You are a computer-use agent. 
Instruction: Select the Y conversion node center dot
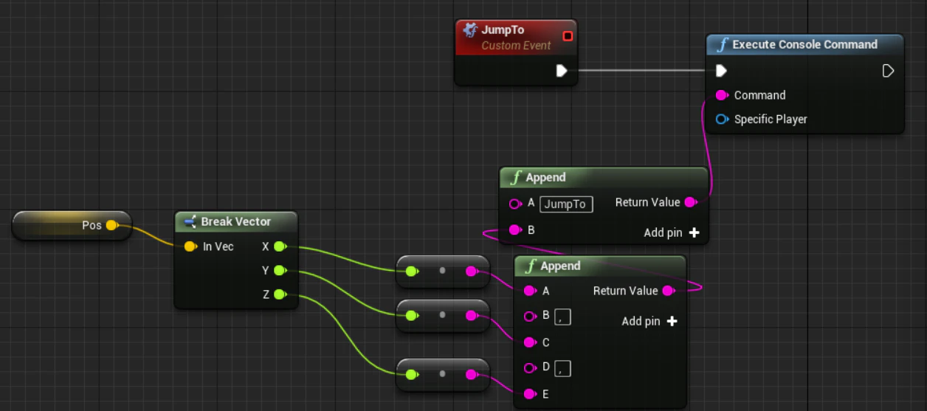442,315
